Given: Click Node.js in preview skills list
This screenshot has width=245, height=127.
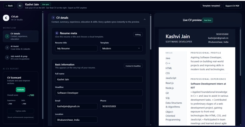Looking at the screenshot, I should pyautogui.click(x=170, y=88).
